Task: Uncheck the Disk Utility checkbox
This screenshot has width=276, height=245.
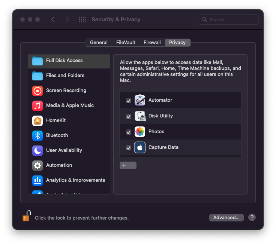Action: 129,116
